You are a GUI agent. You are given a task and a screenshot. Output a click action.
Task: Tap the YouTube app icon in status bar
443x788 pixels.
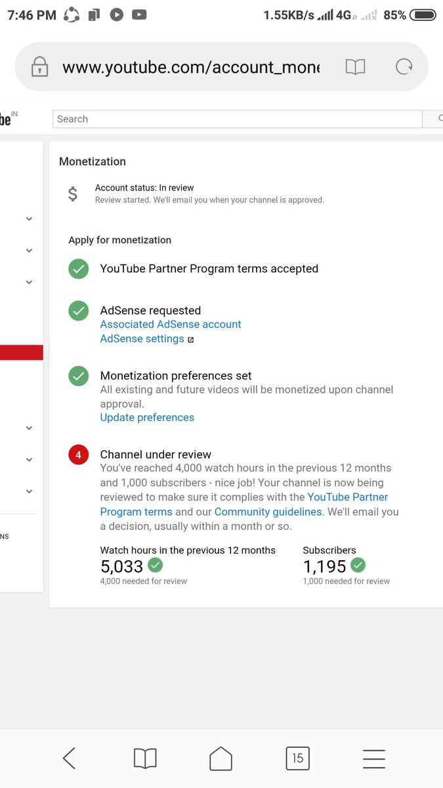(x=139, y=14)
